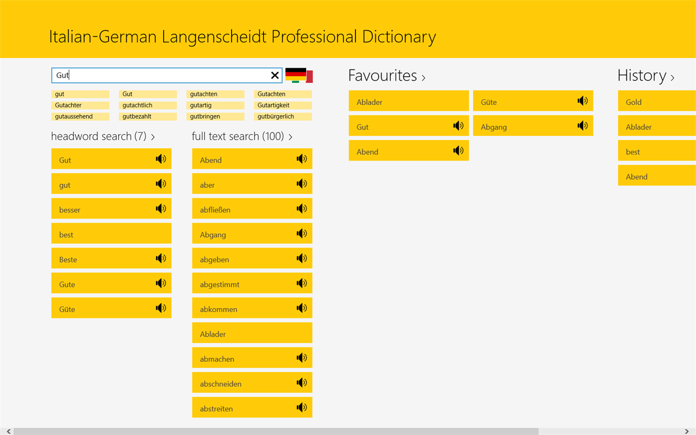Screen dimensions: 696x435
Task: Play audio for abgestimmt
Action: (x=301, y=283)
